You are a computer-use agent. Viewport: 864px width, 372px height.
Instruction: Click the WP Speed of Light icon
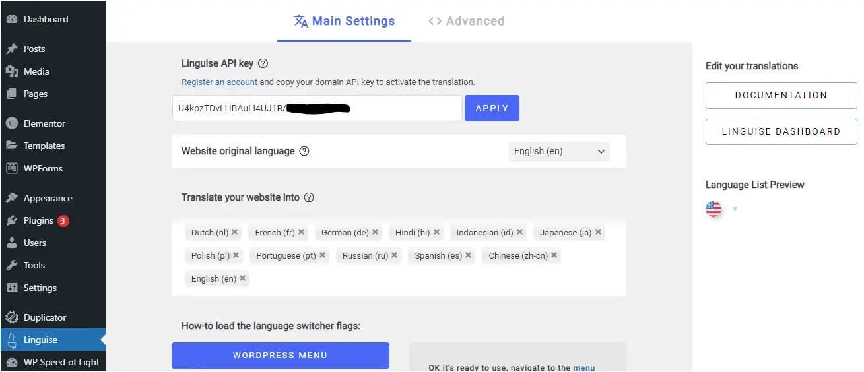click(x=11, y=362)
